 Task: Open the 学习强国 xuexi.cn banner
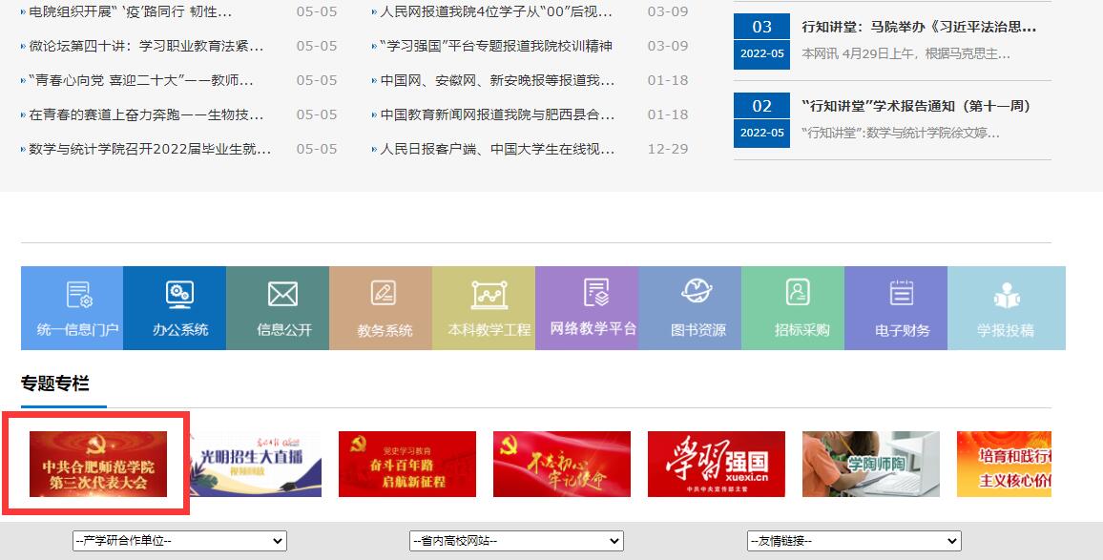coord(716,465)
